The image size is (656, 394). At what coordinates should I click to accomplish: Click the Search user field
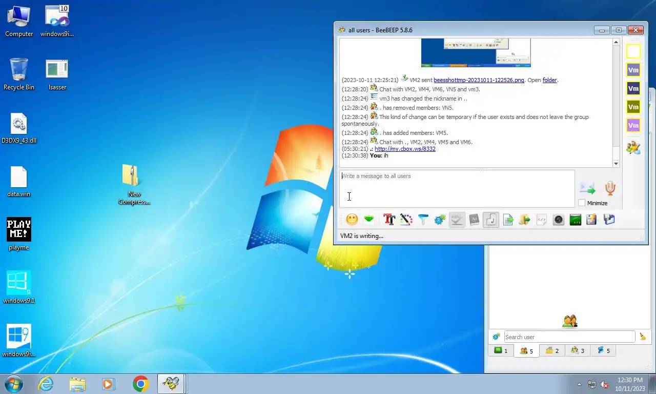coord(569,337)
